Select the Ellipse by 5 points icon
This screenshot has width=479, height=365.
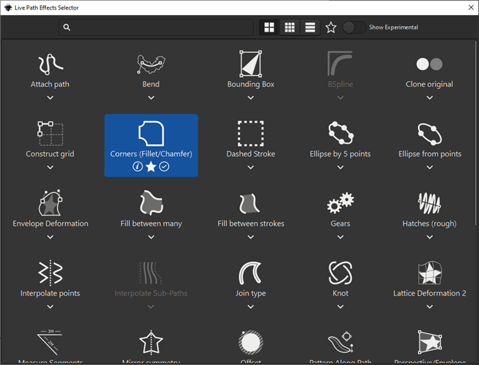coord(340,133)
